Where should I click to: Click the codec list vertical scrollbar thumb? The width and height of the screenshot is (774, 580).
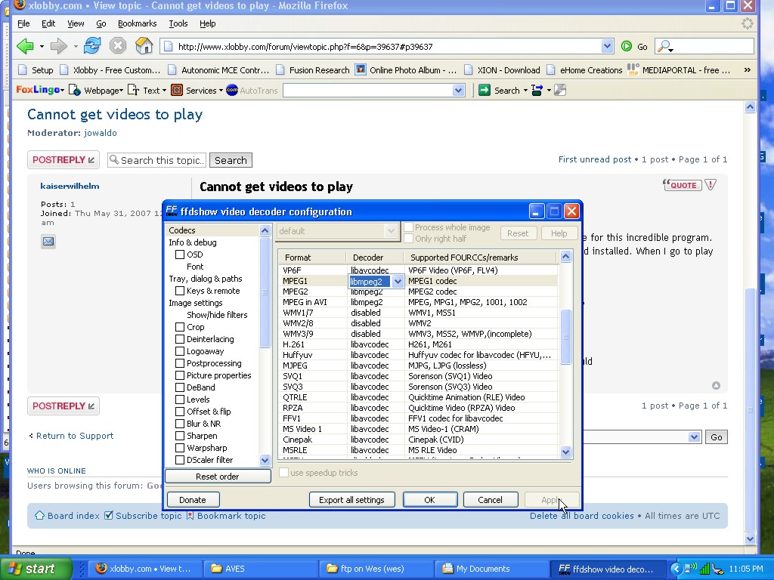coord(565,337)
